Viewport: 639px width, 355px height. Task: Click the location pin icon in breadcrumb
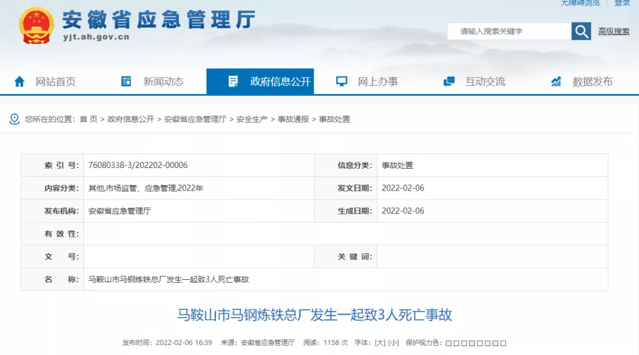click(x=14, y=119)
